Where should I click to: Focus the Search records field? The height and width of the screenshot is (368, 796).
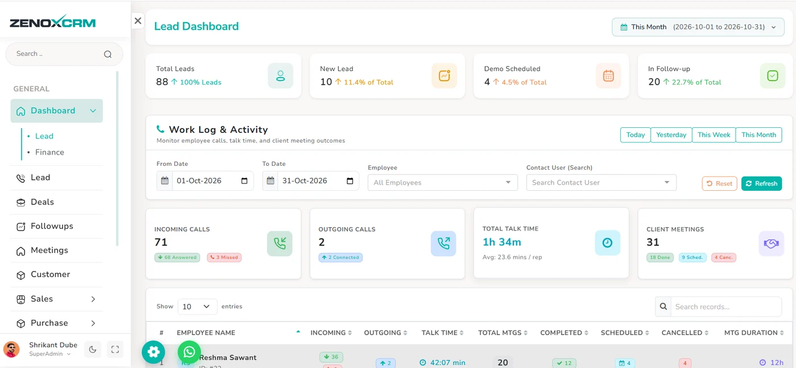(x=726, y=307)
